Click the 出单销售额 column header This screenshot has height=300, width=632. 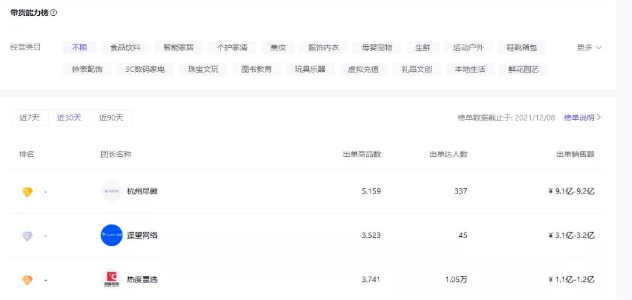576,154
